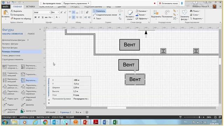Pick the Диаметр dimension shape
The width and height of the screenshot is (224, 126).
pos(27,105)
